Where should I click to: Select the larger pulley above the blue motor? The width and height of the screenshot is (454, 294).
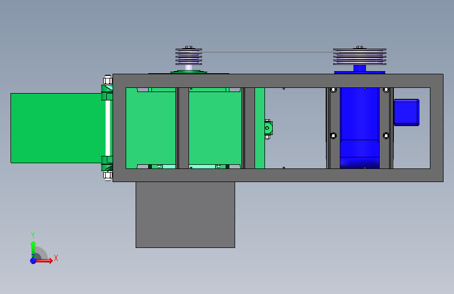tap(360, 56)
